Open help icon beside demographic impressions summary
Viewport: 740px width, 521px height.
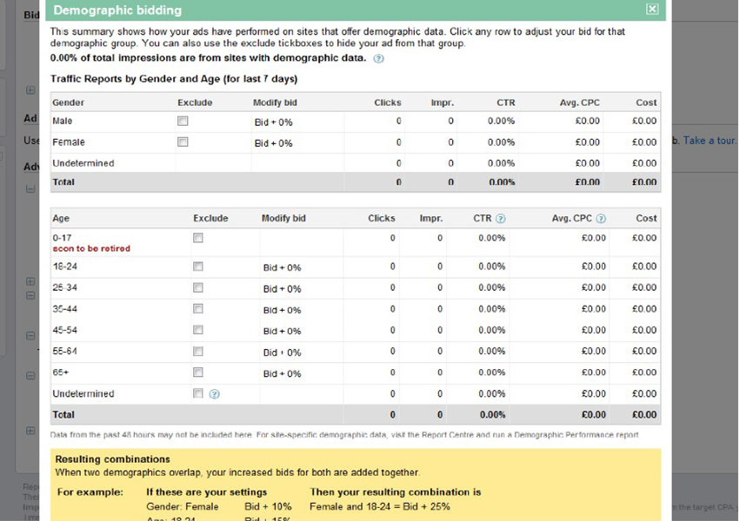coord(378,58)
